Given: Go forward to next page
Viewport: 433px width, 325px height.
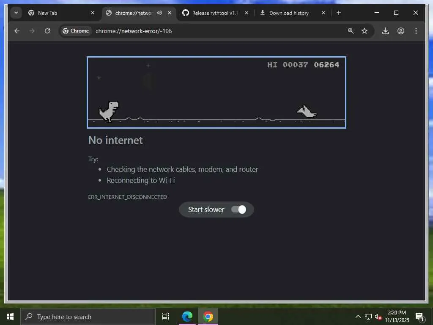Looking at the screenshot, I should [x=32, y=31].
